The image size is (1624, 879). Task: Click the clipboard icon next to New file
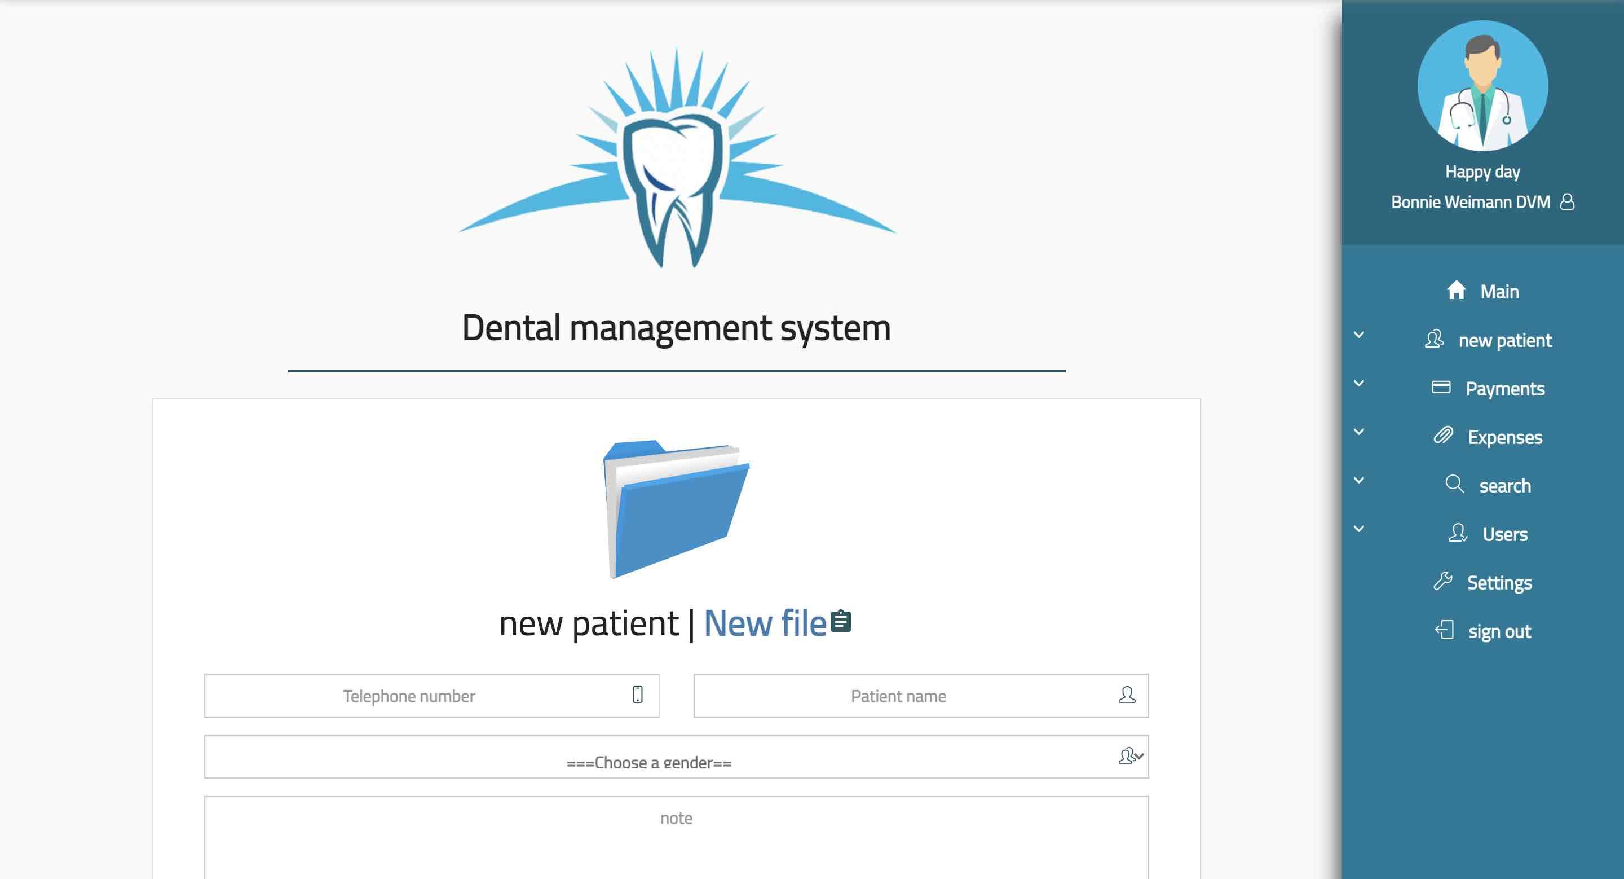click(x=841, y=622)
